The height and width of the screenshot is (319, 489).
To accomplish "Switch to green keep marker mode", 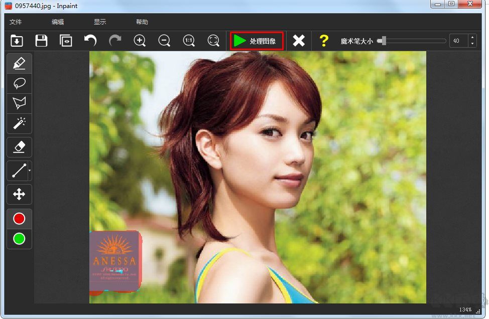I will point(19,239).
